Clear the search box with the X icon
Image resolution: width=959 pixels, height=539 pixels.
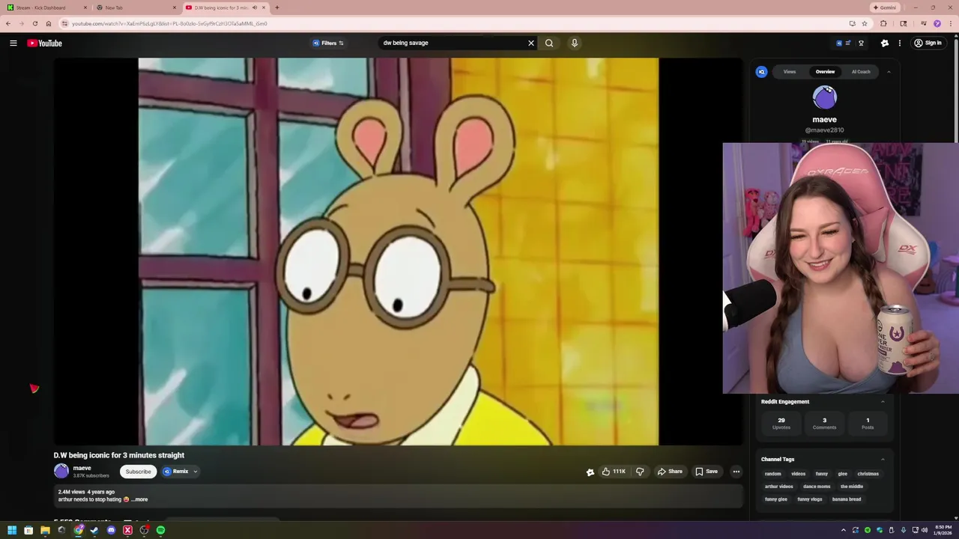click(531, 43)
